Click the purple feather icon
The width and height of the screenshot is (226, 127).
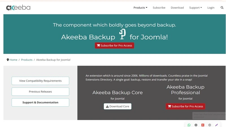(217, 125)
